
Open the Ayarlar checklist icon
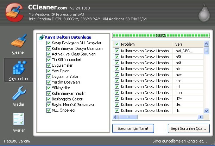click(19, 119)
